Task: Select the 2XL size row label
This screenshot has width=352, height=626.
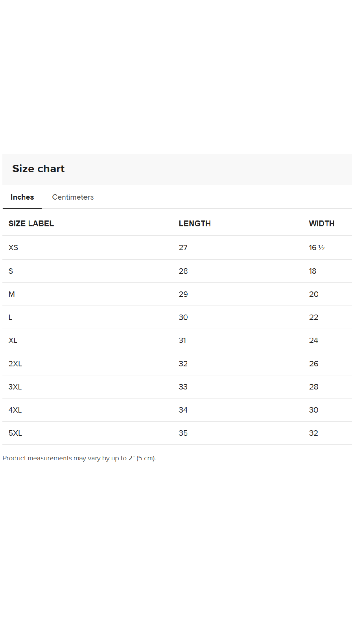Action: [x=15, y=364]
